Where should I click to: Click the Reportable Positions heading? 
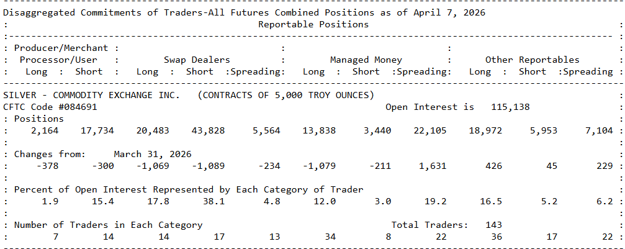(313, 24)
